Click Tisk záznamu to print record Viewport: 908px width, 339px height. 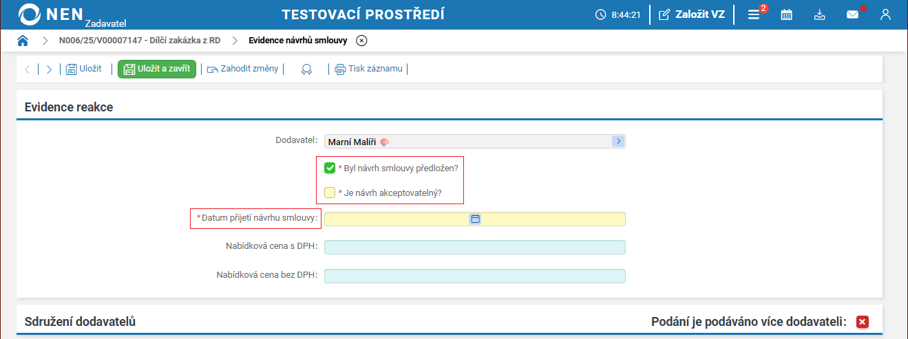[368, 69]
